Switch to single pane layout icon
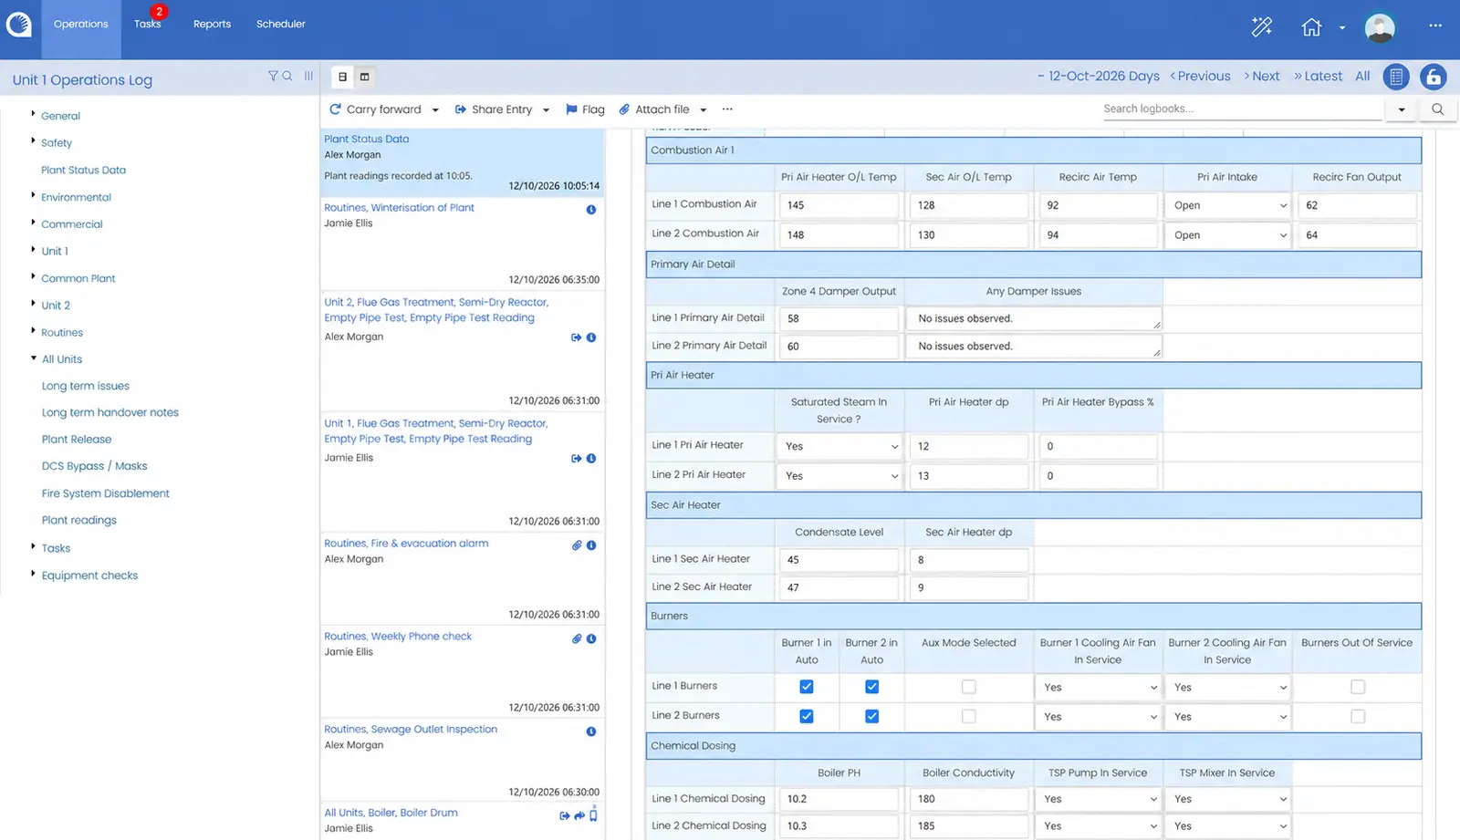Screen dimensions: 1460x840 point(342,77)
